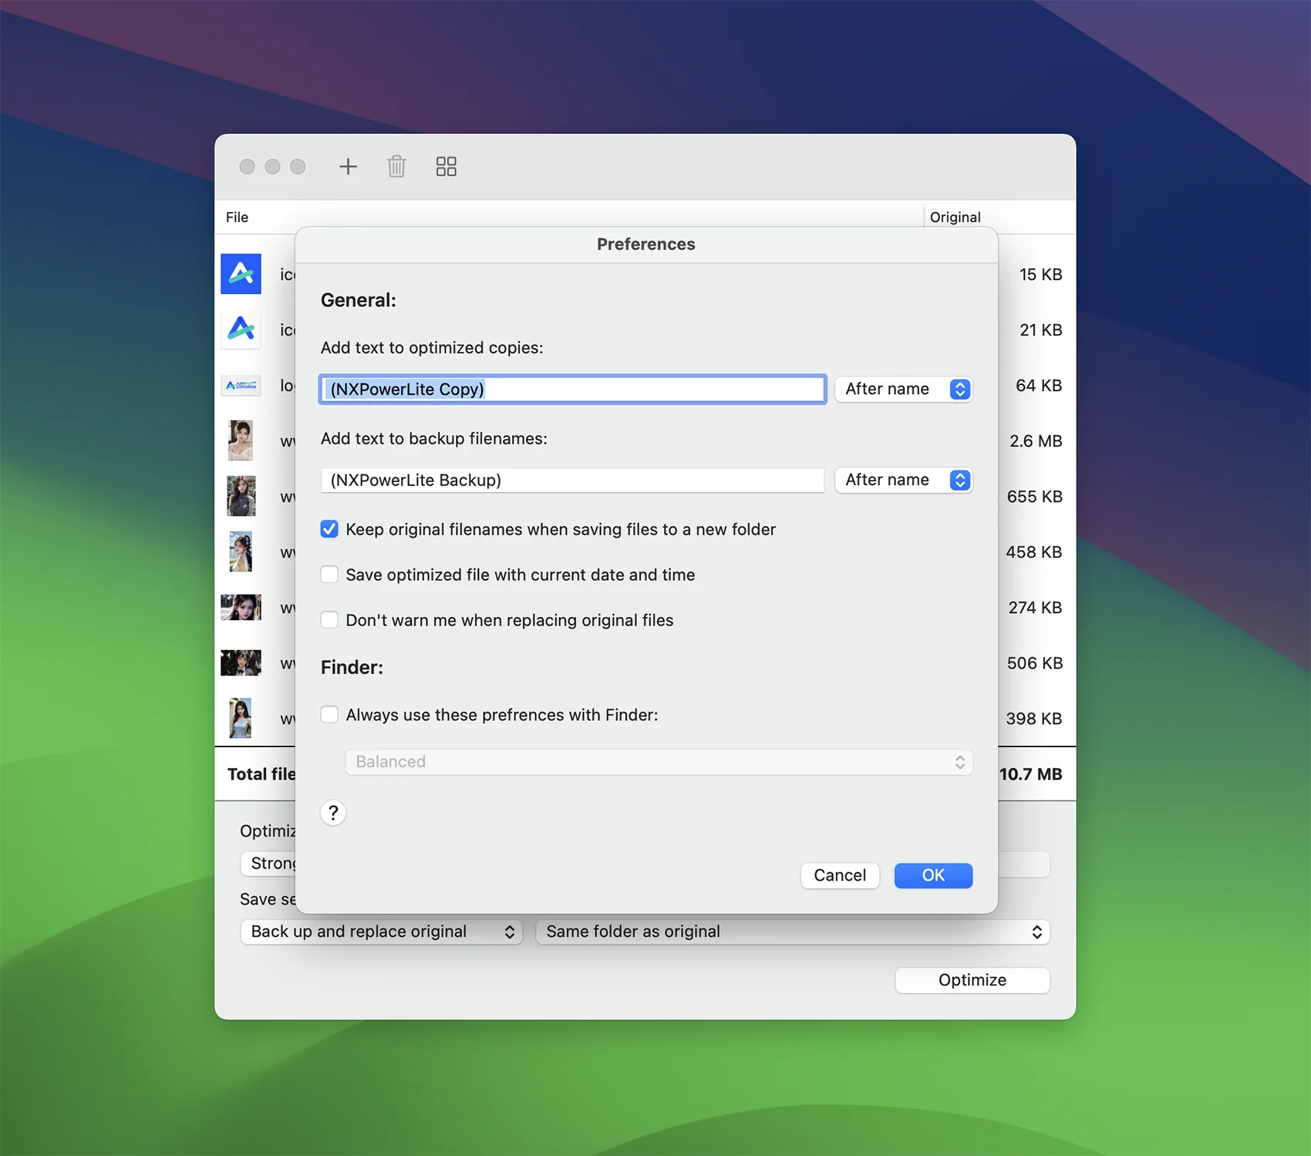Click the 398 KB size value
The height and width of the screenshot is (1156, 1311).
tap(1033, 719)
